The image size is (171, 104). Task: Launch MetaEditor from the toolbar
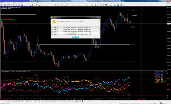point(30,5)
